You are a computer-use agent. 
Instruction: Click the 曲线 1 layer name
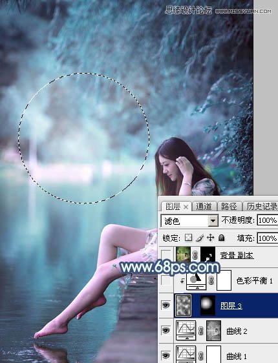pyautogui.click(x=237, y=356)
